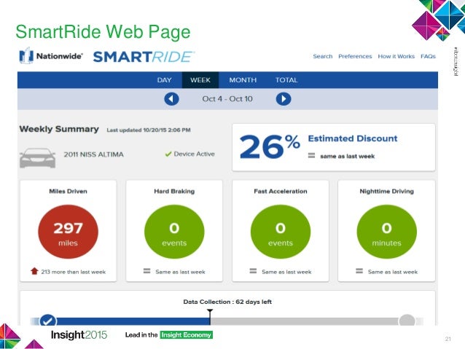This screenshot has width=465, height=349.
Task: Click equals icon under Hard Braking
Action: [146, 271]
